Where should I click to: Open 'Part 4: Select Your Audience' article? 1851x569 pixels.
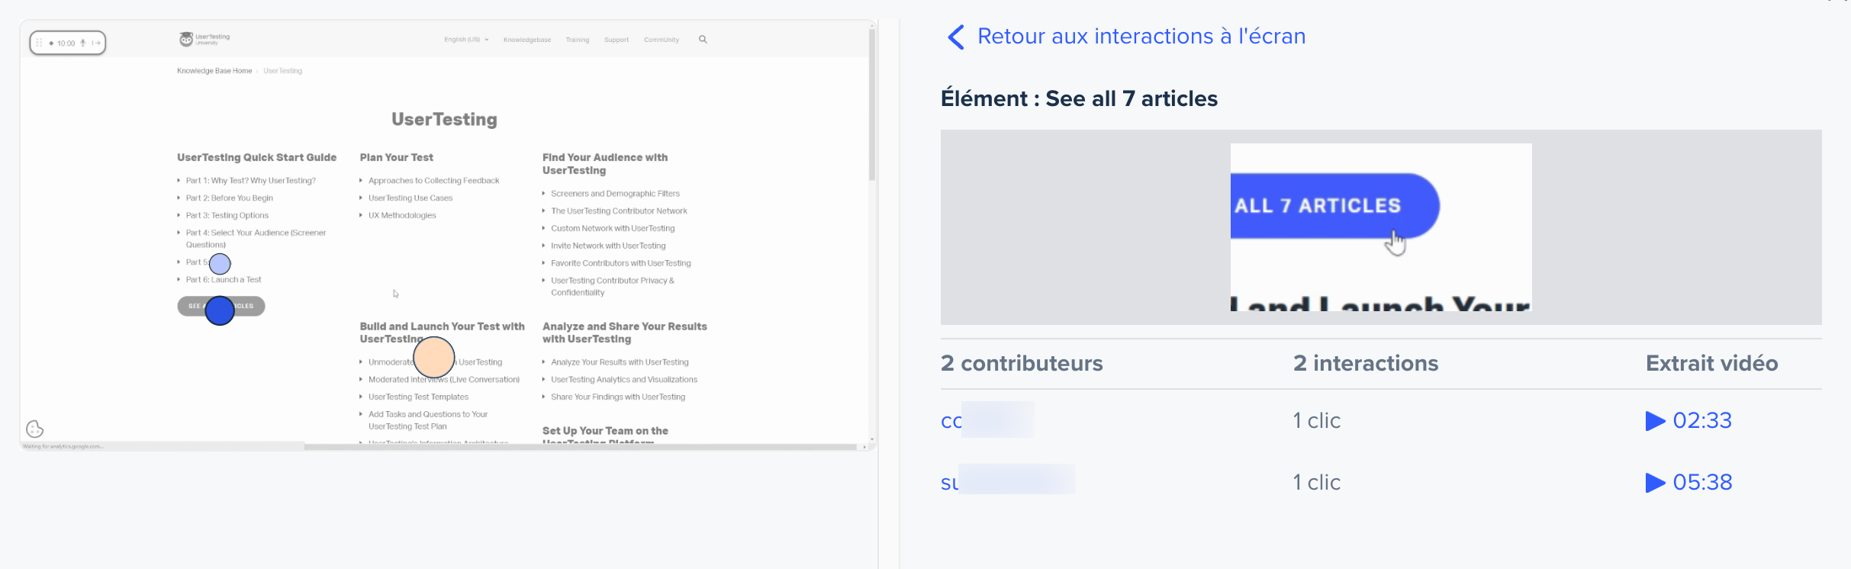[256, 239]
